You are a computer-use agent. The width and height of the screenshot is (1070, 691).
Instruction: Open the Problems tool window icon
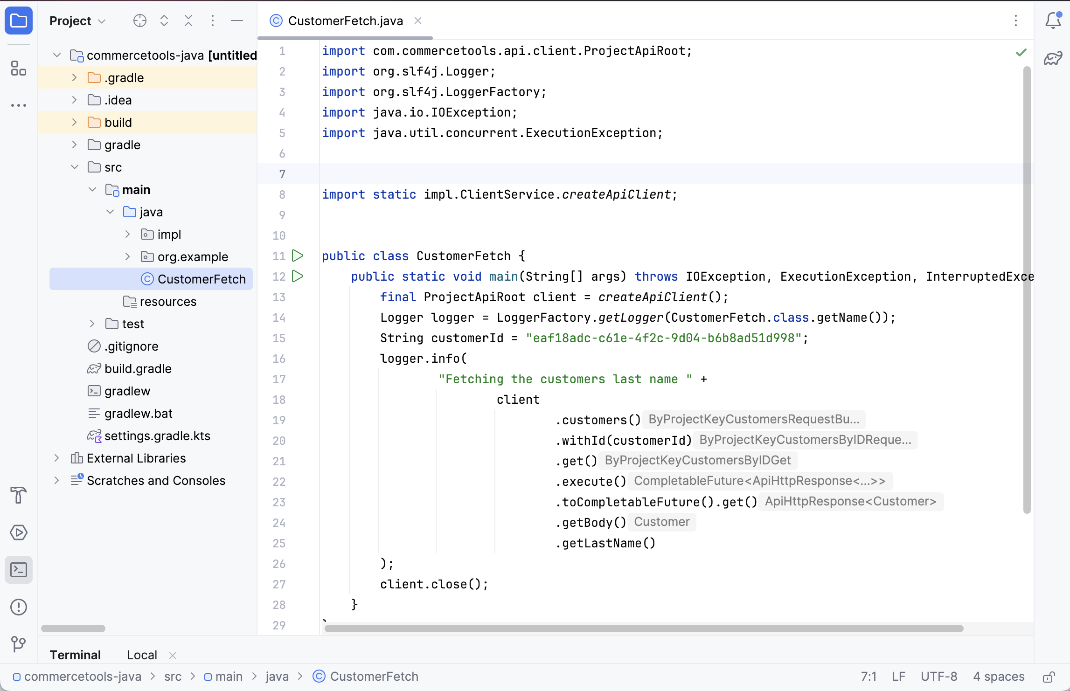19,607
